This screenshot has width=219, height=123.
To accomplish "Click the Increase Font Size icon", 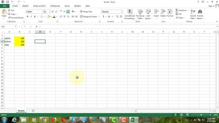I will [x=53, y=12].
